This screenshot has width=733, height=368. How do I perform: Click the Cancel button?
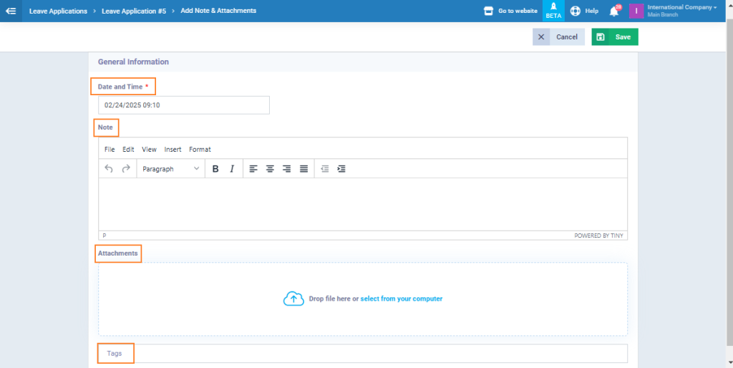[558, 37]
